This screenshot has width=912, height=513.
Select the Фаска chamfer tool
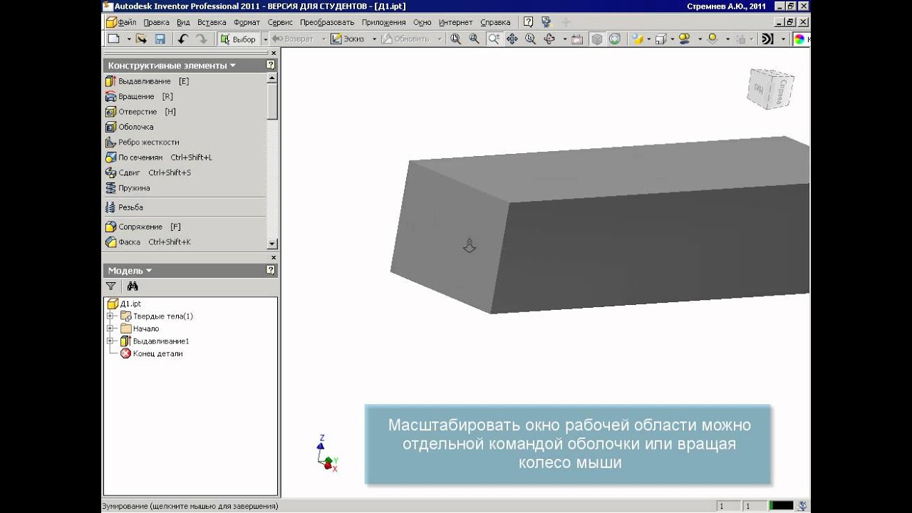(x=147, y=242)
